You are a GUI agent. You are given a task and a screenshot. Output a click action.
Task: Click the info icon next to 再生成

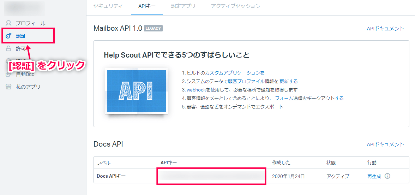click(x=387, y=176)
